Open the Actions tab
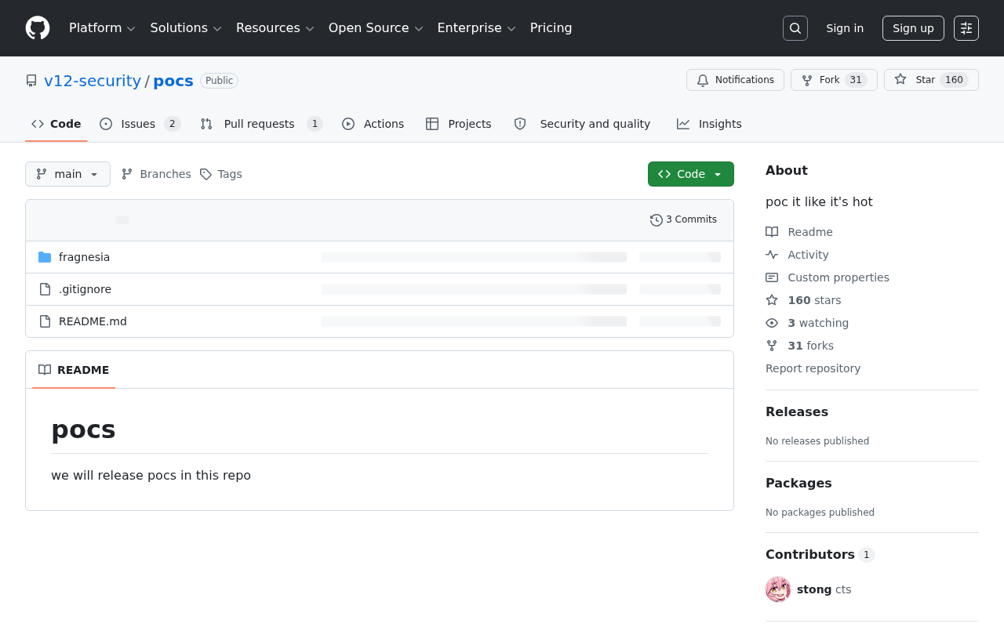The width and height of the screenshot is (1004, 627). [x=373, y=124]
